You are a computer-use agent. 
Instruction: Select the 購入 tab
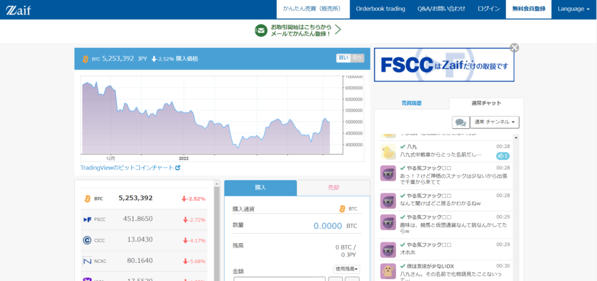(261, 188)
